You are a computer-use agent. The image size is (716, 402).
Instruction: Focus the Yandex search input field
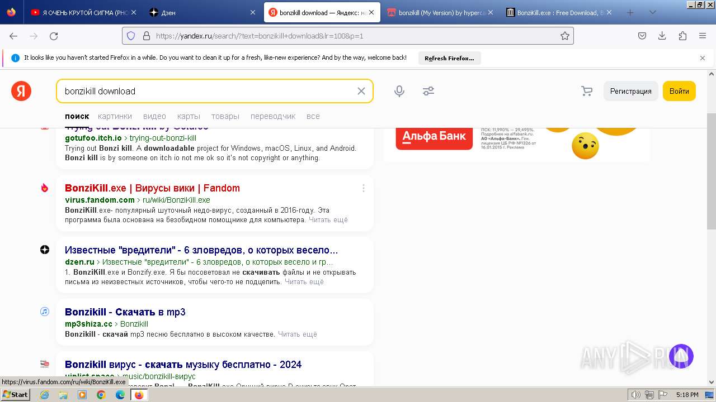(x=207, y=91)
